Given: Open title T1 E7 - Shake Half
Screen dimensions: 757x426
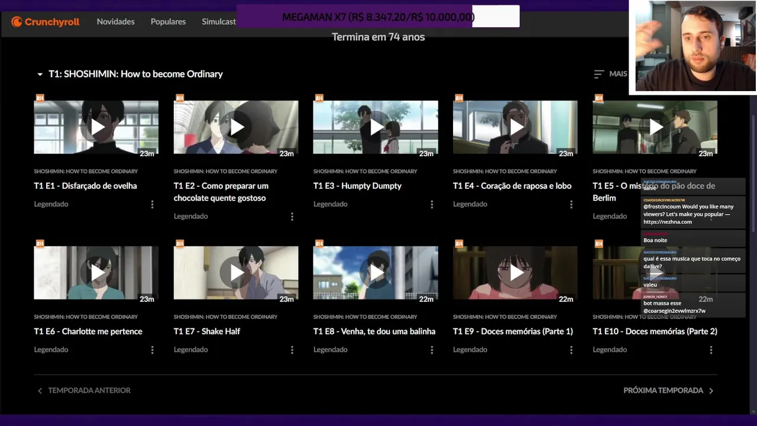Looking at the screenshot, I should [x=207, y=331].
